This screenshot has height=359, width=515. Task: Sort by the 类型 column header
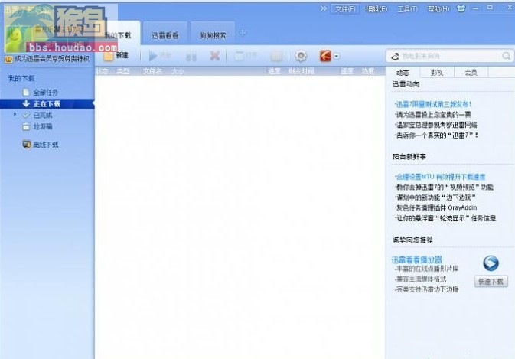pos(123,71)
